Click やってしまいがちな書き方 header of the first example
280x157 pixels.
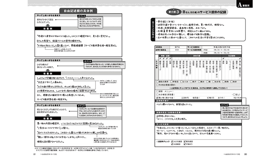49,15
